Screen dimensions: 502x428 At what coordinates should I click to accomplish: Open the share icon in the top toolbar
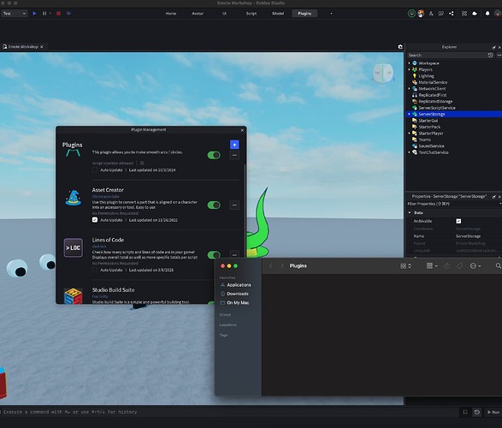coord(452,14)
